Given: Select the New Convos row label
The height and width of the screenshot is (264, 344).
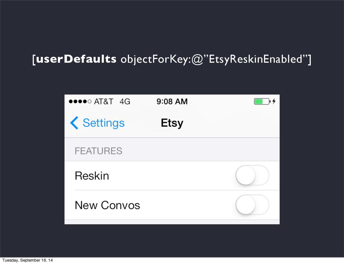Looking at the screenshot, I should [x=107, y=205].
